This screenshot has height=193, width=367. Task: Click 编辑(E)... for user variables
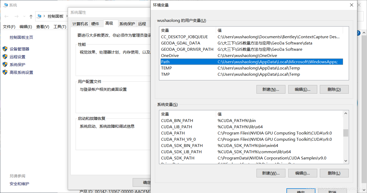click(303, 89)
